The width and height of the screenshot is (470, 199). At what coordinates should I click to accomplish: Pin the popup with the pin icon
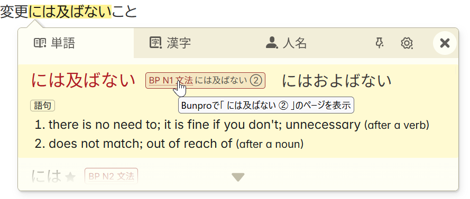[380, 43]
